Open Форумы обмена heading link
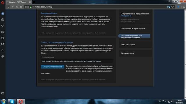This screenshot has height=104, width=186. coord(49,13)
